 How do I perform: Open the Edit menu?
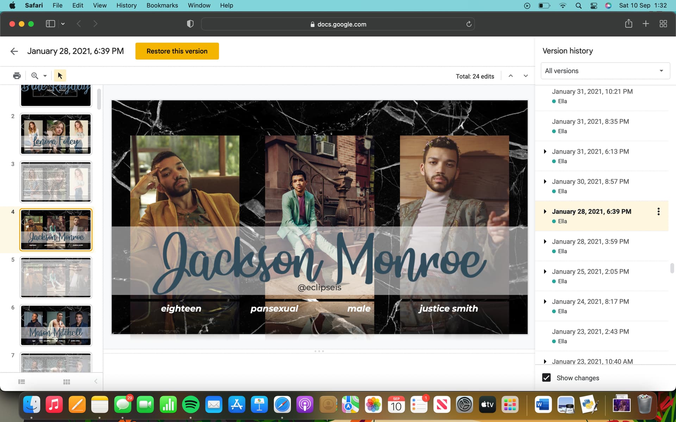(78, 5)
